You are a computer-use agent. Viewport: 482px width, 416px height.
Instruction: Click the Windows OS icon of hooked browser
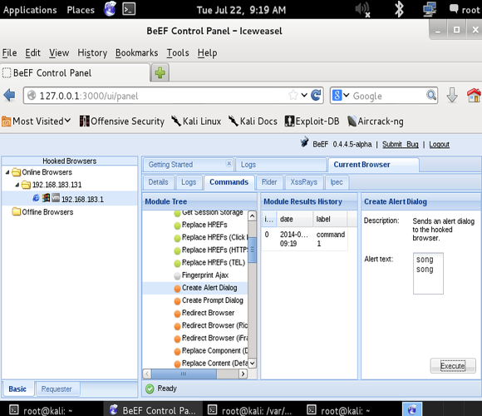[46, 197]
